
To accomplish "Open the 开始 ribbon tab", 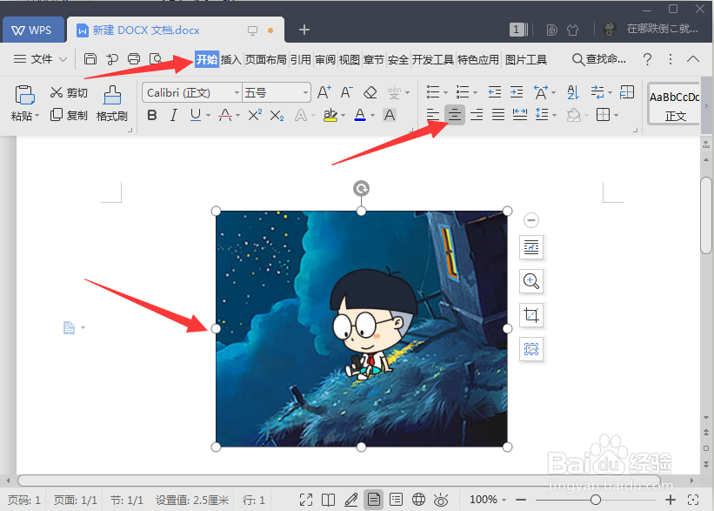I will point(207,59).
